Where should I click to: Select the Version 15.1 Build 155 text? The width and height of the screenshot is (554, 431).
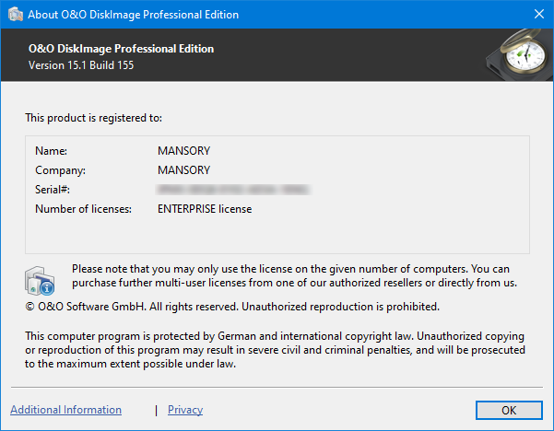[80, 65]
